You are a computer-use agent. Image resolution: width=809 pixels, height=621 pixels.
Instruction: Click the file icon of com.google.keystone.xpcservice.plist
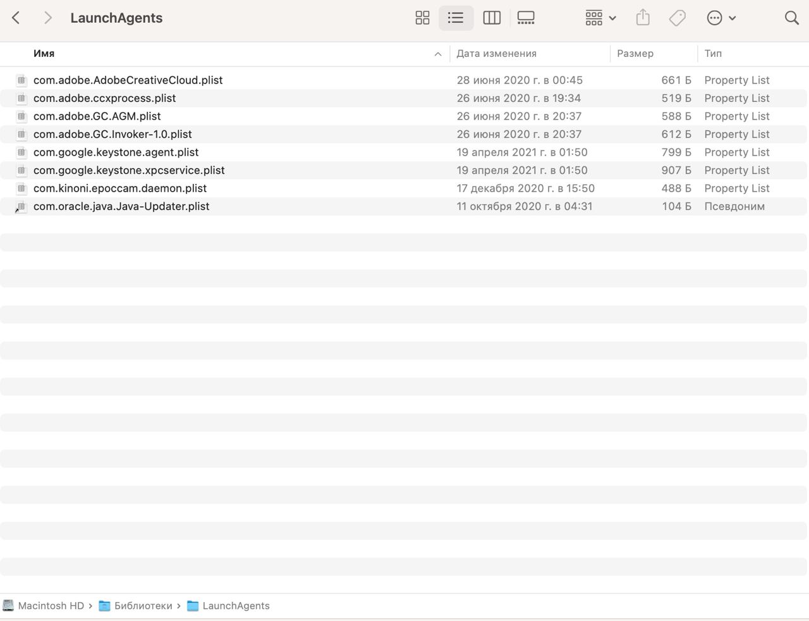[x=21, y=170]
